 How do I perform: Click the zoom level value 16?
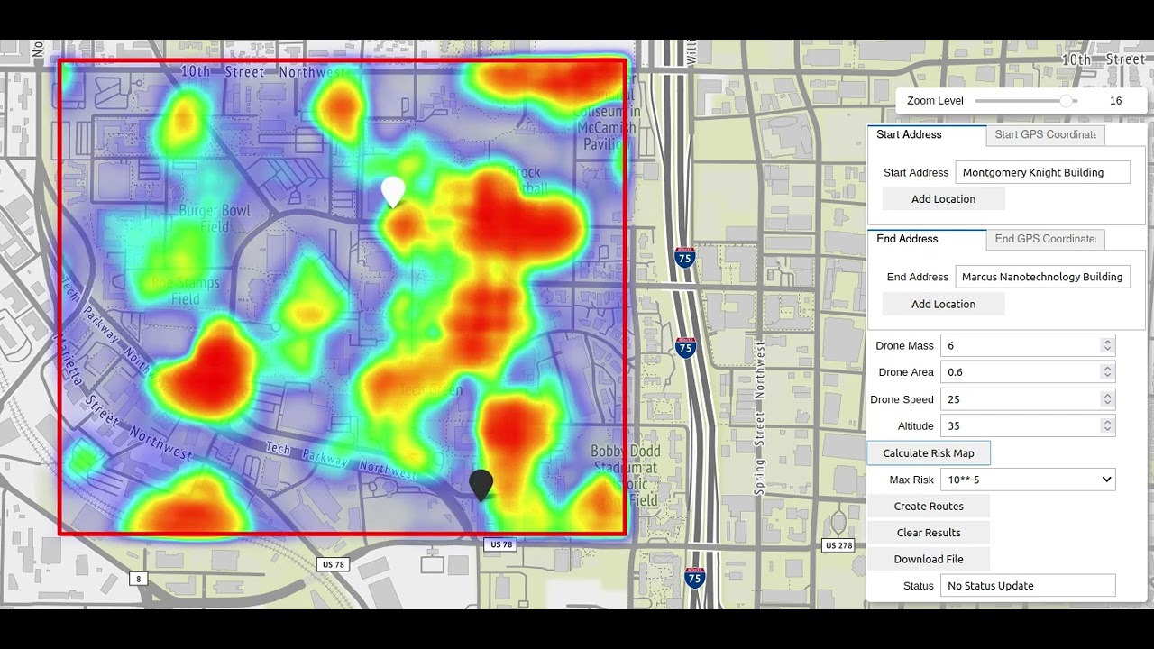coord(1115,101)
